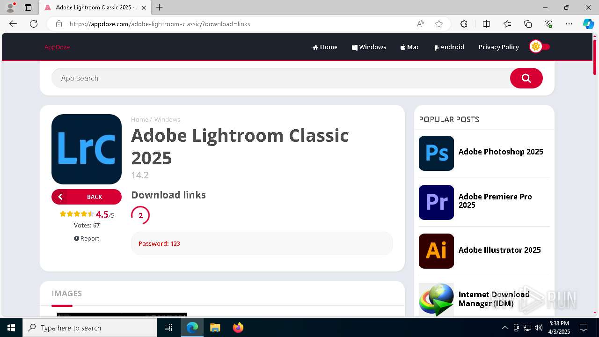This screenshot has width=599, height=337.
Task: Open the Mac category menu
Action: [409, 47]
